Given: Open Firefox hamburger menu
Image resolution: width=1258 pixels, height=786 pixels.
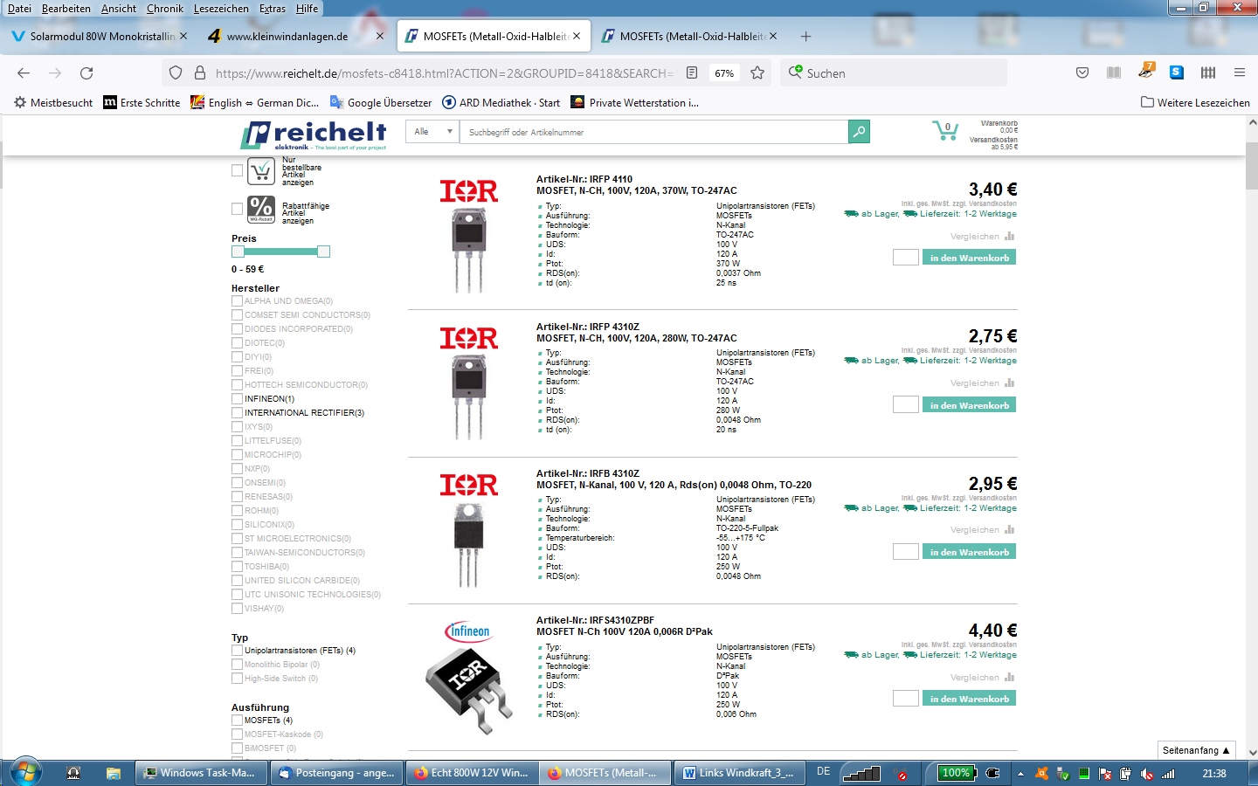Looking at the screenshot, I should coord(1239,73).
